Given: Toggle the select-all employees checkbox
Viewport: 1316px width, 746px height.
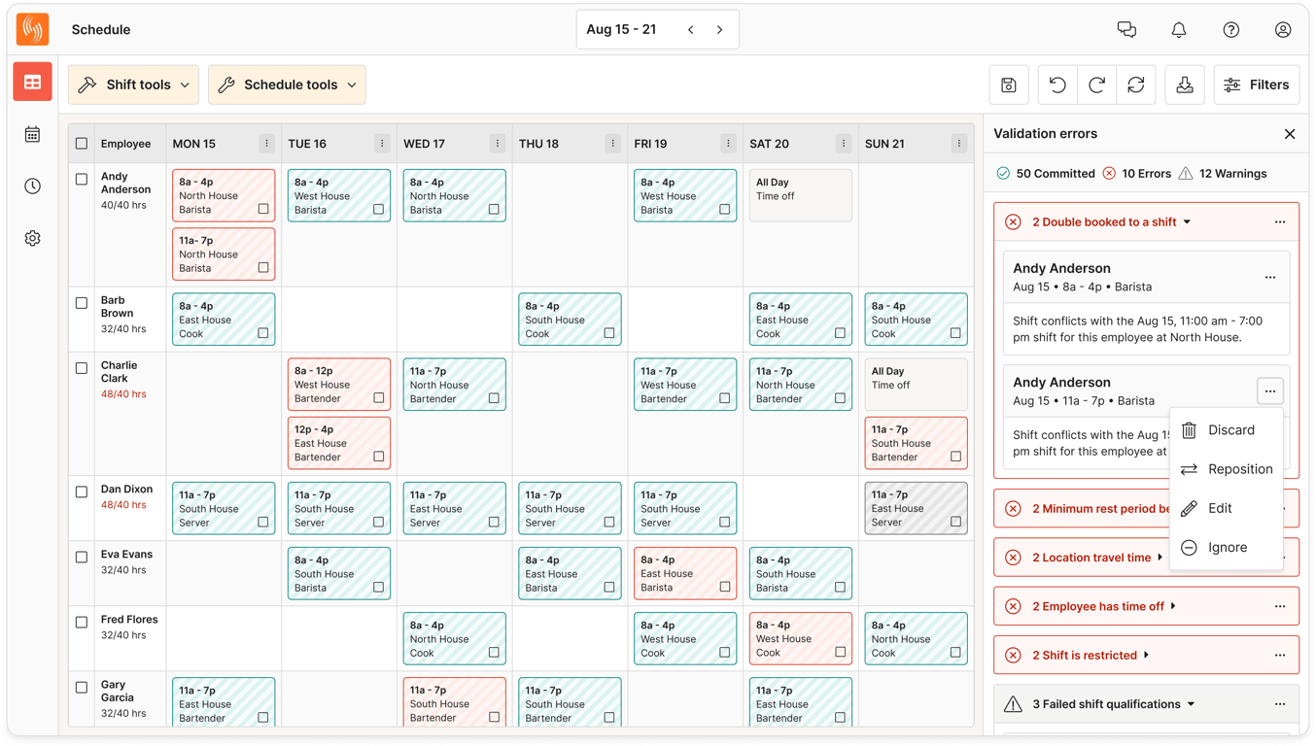Looking at the screenshot, I should click(82, 144).
